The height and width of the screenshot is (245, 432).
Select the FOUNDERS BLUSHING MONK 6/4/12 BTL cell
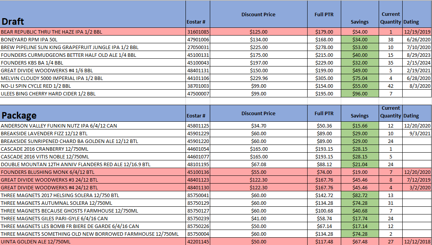[x=93, y=172]
